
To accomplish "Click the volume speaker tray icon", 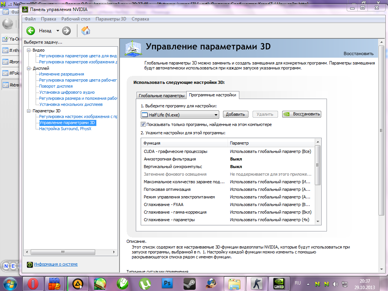I will click(336, 284).
